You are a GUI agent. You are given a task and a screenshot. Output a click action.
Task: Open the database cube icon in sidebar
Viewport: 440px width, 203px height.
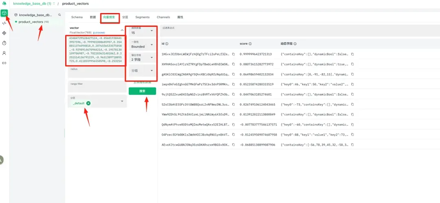point(4,13)
